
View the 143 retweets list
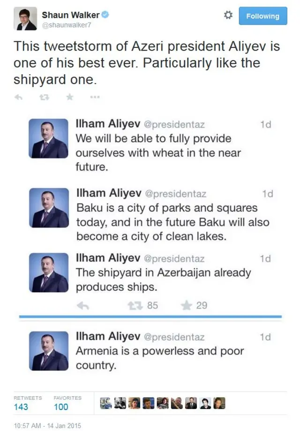coord(21,407)
